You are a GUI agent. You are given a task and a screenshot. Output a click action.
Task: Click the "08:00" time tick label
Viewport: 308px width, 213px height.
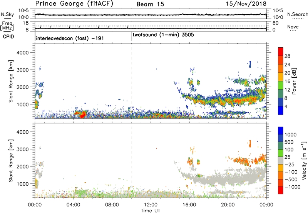[112, 205]
